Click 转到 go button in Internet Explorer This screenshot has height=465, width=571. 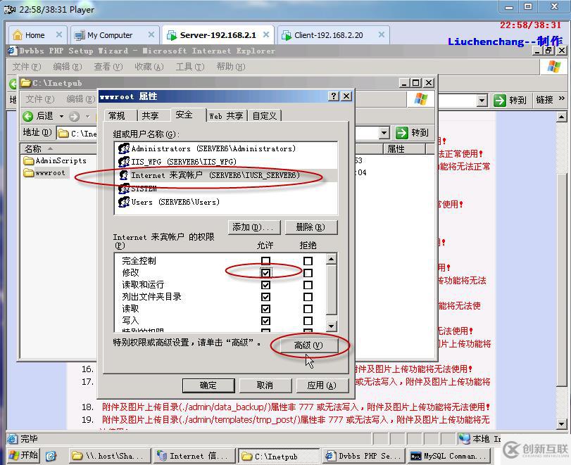tap(510, 100)
